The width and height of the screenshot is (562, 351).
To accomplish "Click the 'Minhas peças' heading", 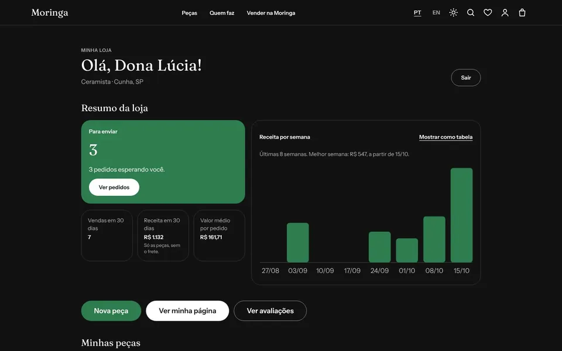I will coord(111,343).
